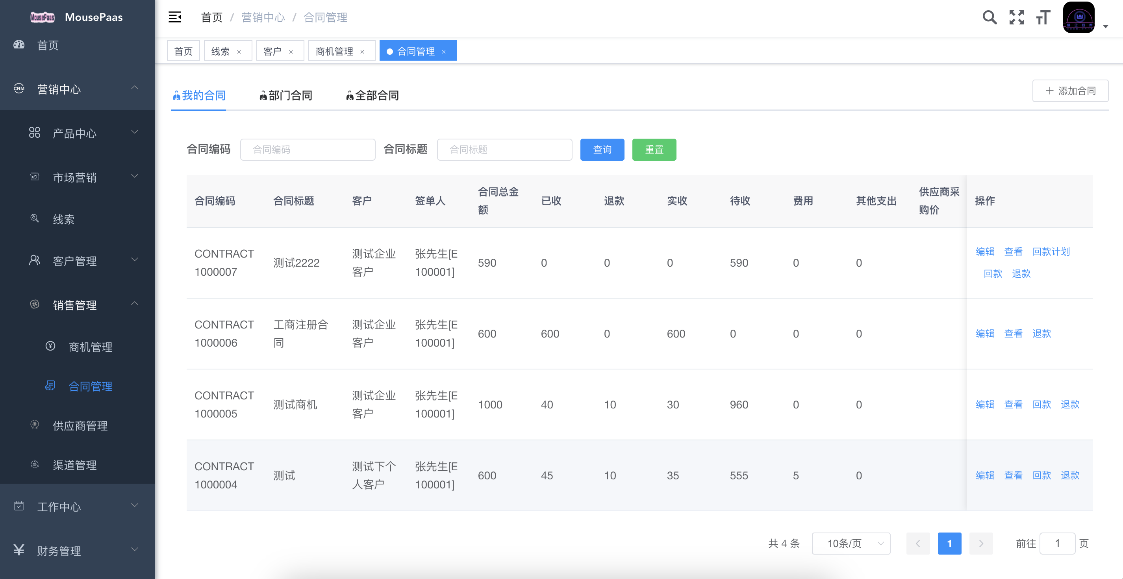The image size is (1123, 579).
Task: Go to the next page arrow
Action: [981, 543]
